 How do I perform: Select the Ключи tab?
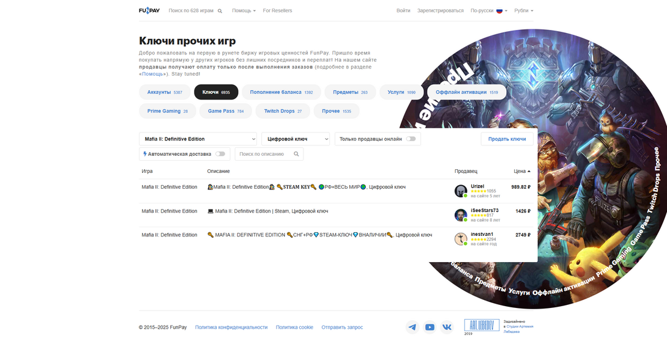point(216,92)
